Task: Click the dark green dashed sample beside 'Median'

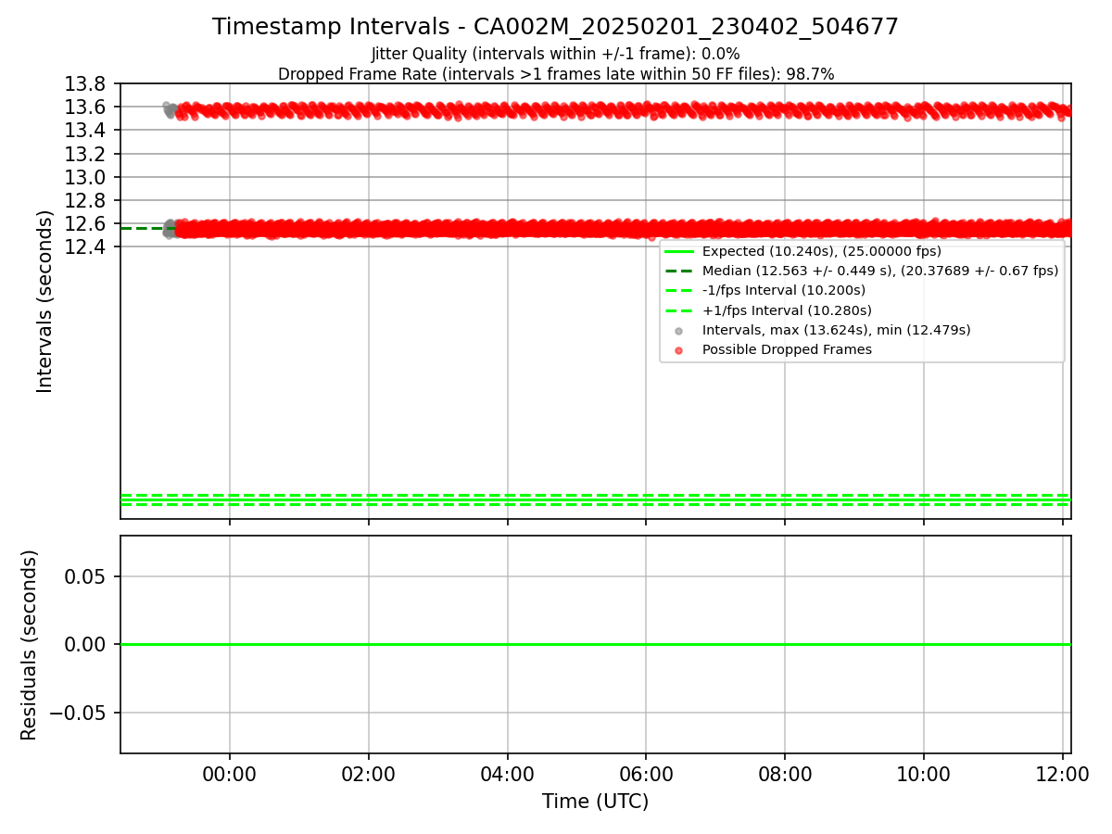Action: pos(679,271)
